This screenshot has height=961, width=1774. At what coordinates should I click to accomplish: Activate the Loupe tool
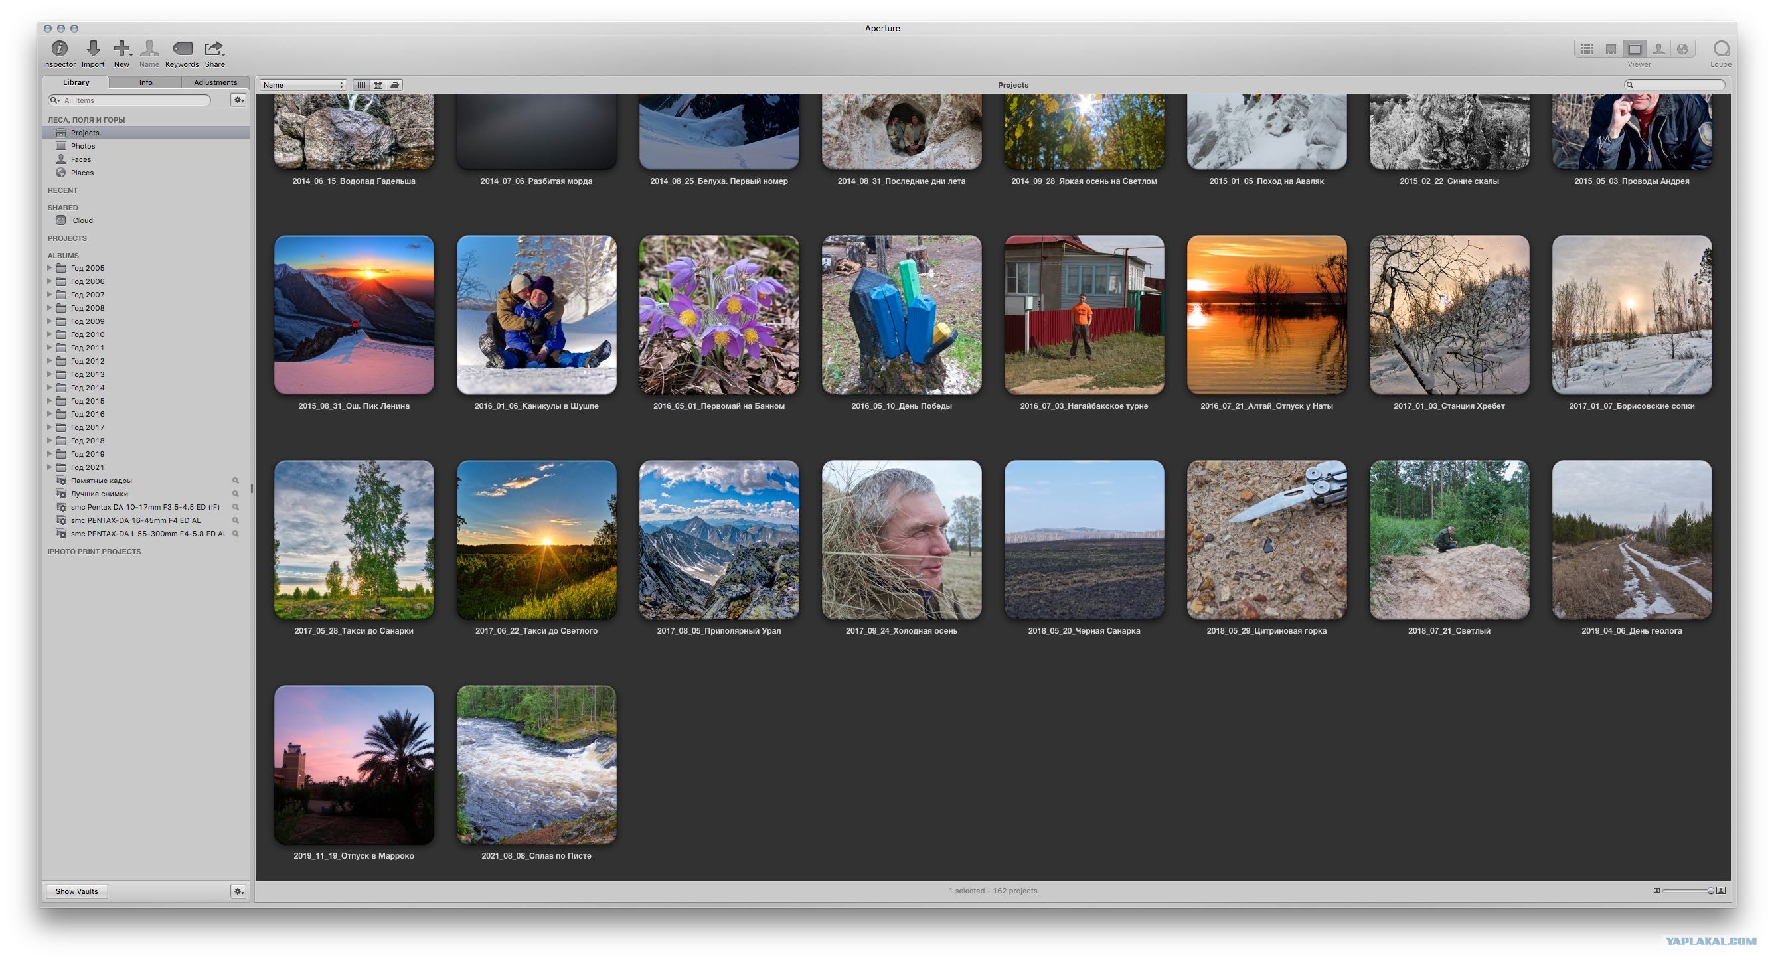click(x=1721, y=48)
